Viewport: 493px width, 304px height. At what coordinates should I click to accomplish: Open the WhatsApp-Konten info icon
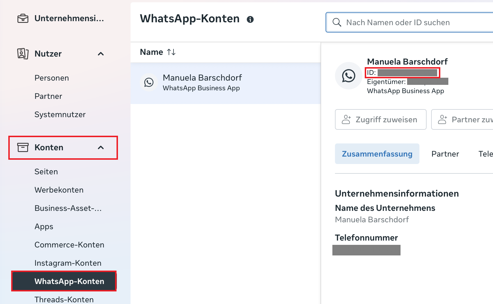[x=250, y=19]
